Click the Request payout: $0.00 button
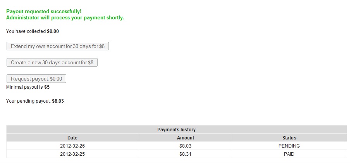Viewport: 351px width, 165px height. pos(36,79)
